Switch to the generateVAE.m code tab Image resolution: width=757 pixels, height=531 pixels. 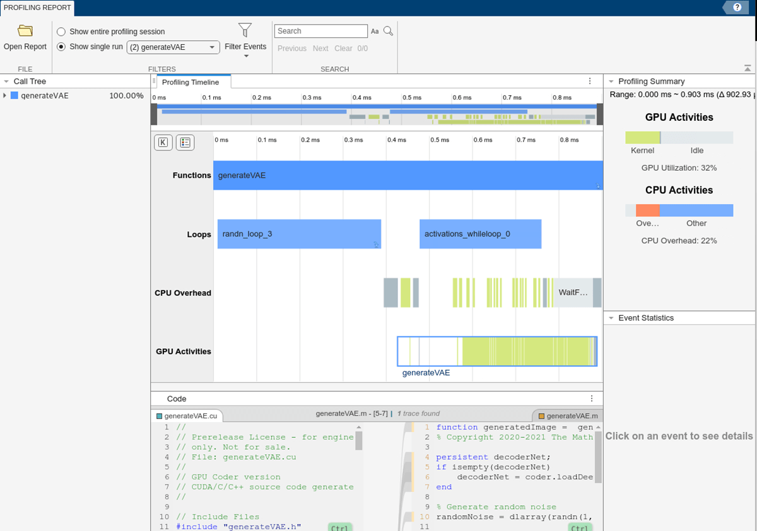(568, 416)
